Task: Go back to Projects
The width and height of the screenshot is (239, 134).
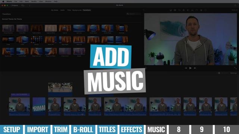Action: pos(14,5)
